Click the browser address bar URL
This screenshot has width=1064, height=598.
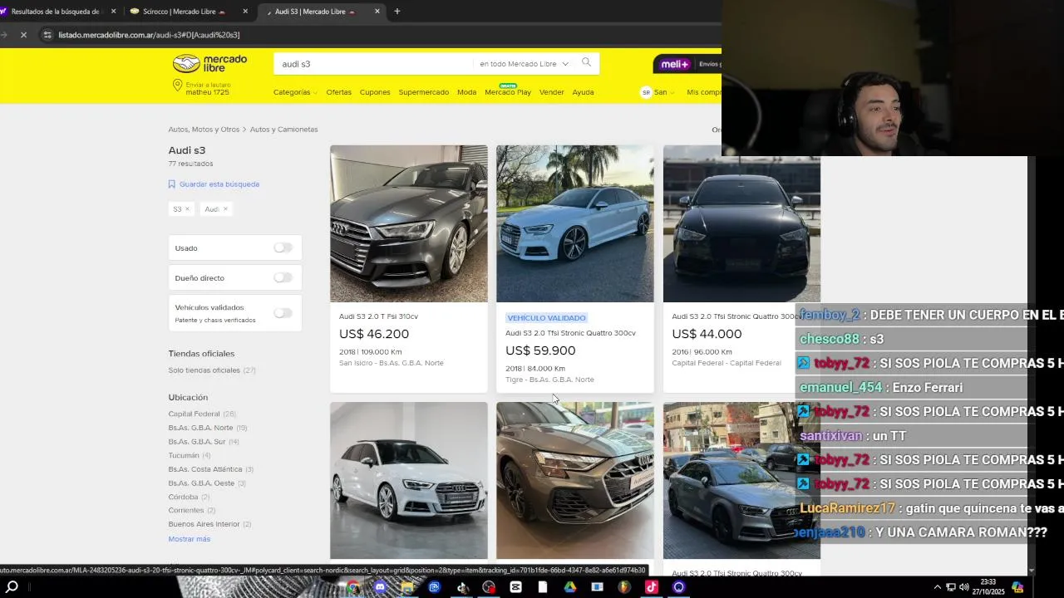click(x=149, y=35)
